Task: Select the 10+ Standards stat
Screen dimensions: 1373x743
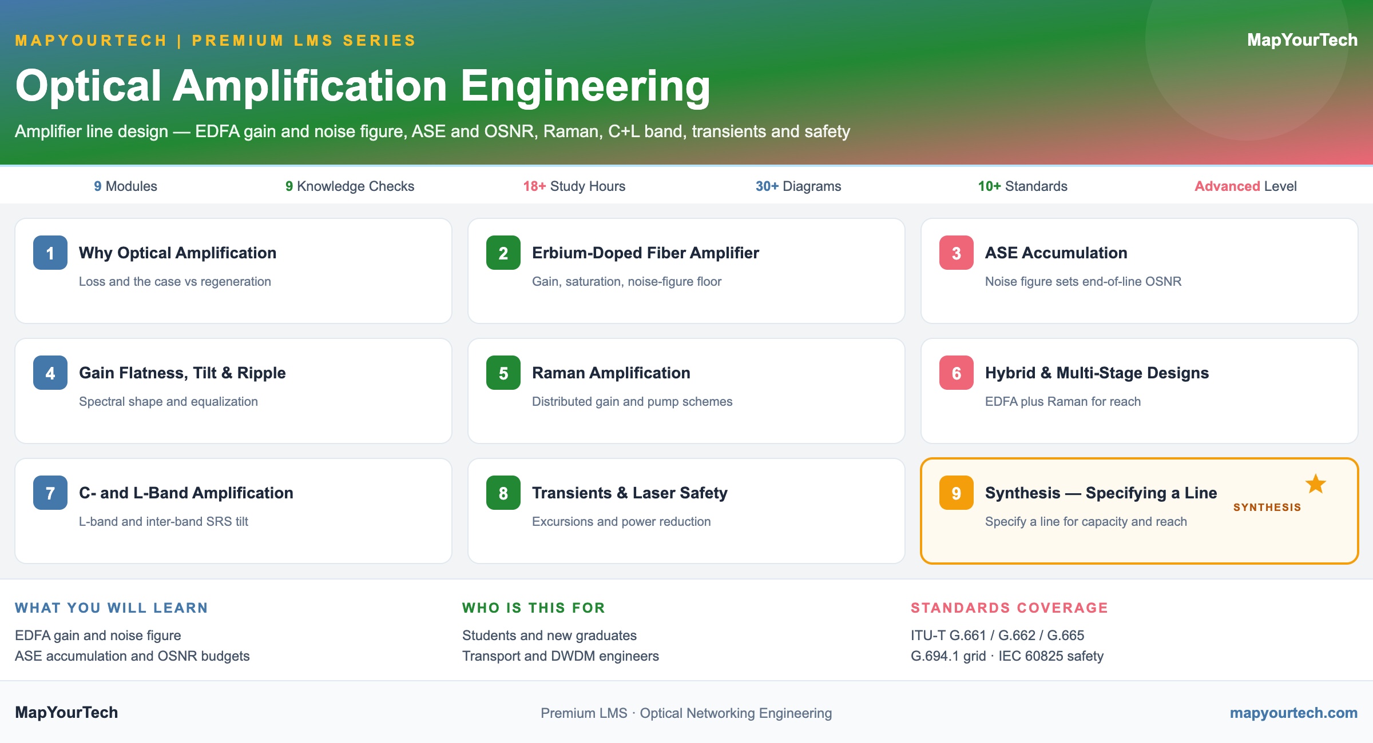Action: click(1022, 186)
